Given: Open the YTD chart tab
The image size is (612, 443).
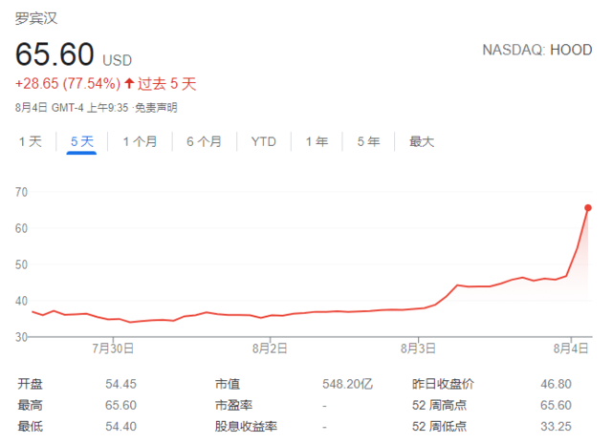Looking at the screenshot, I should (x=264, y=141).
